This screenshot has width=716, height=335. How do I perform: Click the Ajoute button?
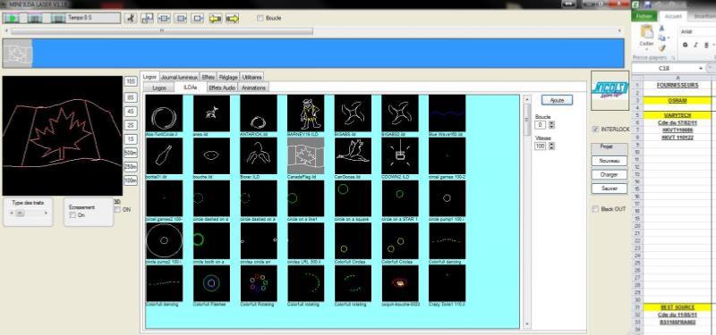(557, 100)
